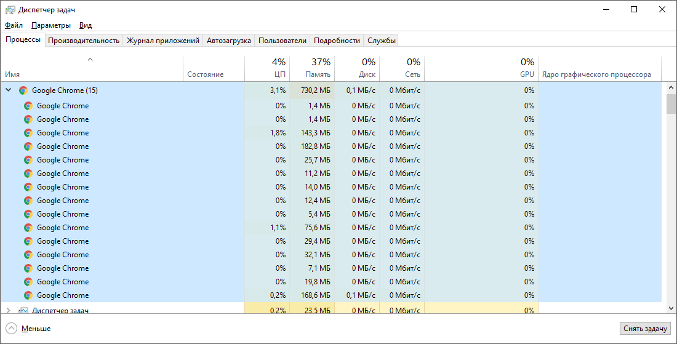Sort by the Сеть column header
The image size is (677, 344).
point(401,69)
